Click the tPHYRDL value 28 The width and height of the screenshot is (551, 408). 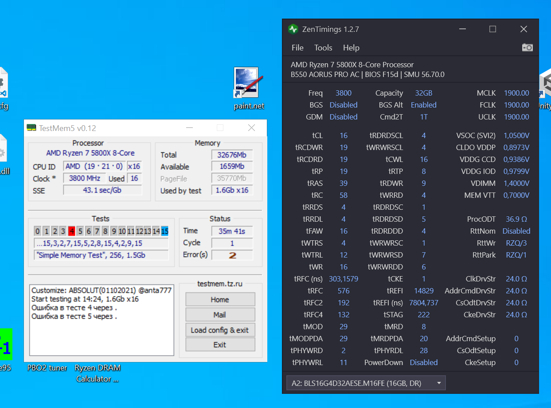pos(423,350)
